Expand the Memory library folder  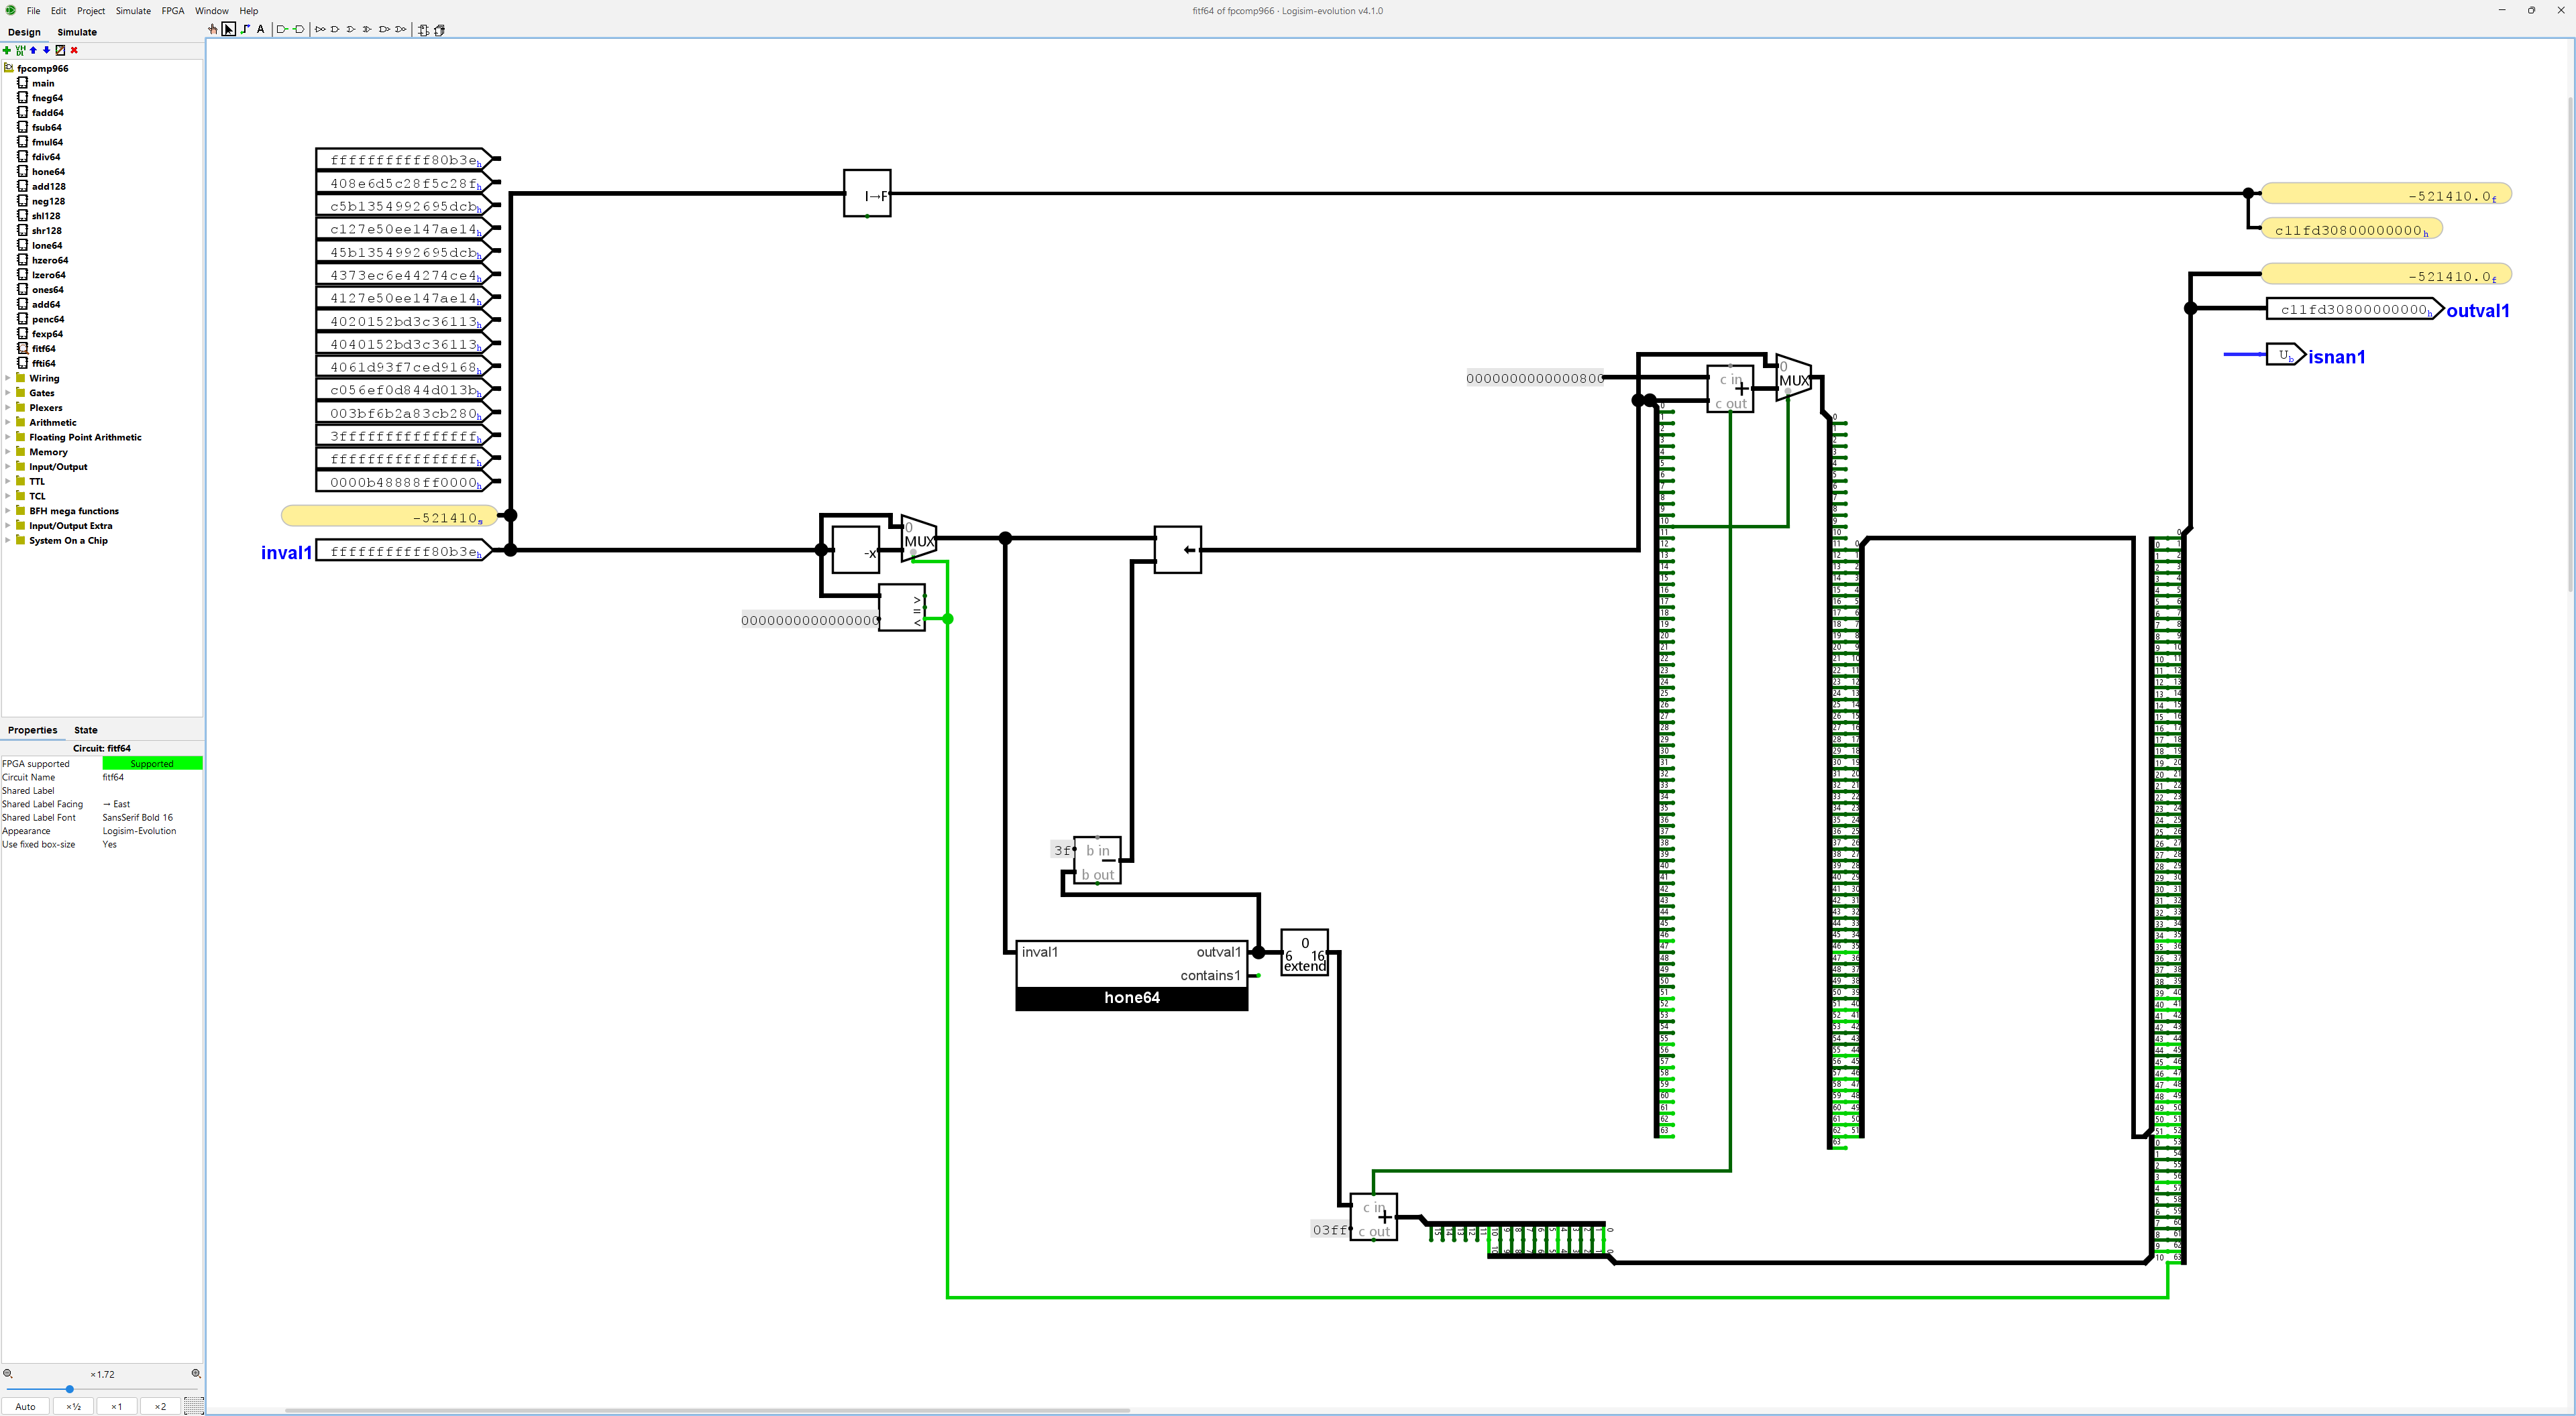click(8, 452)
